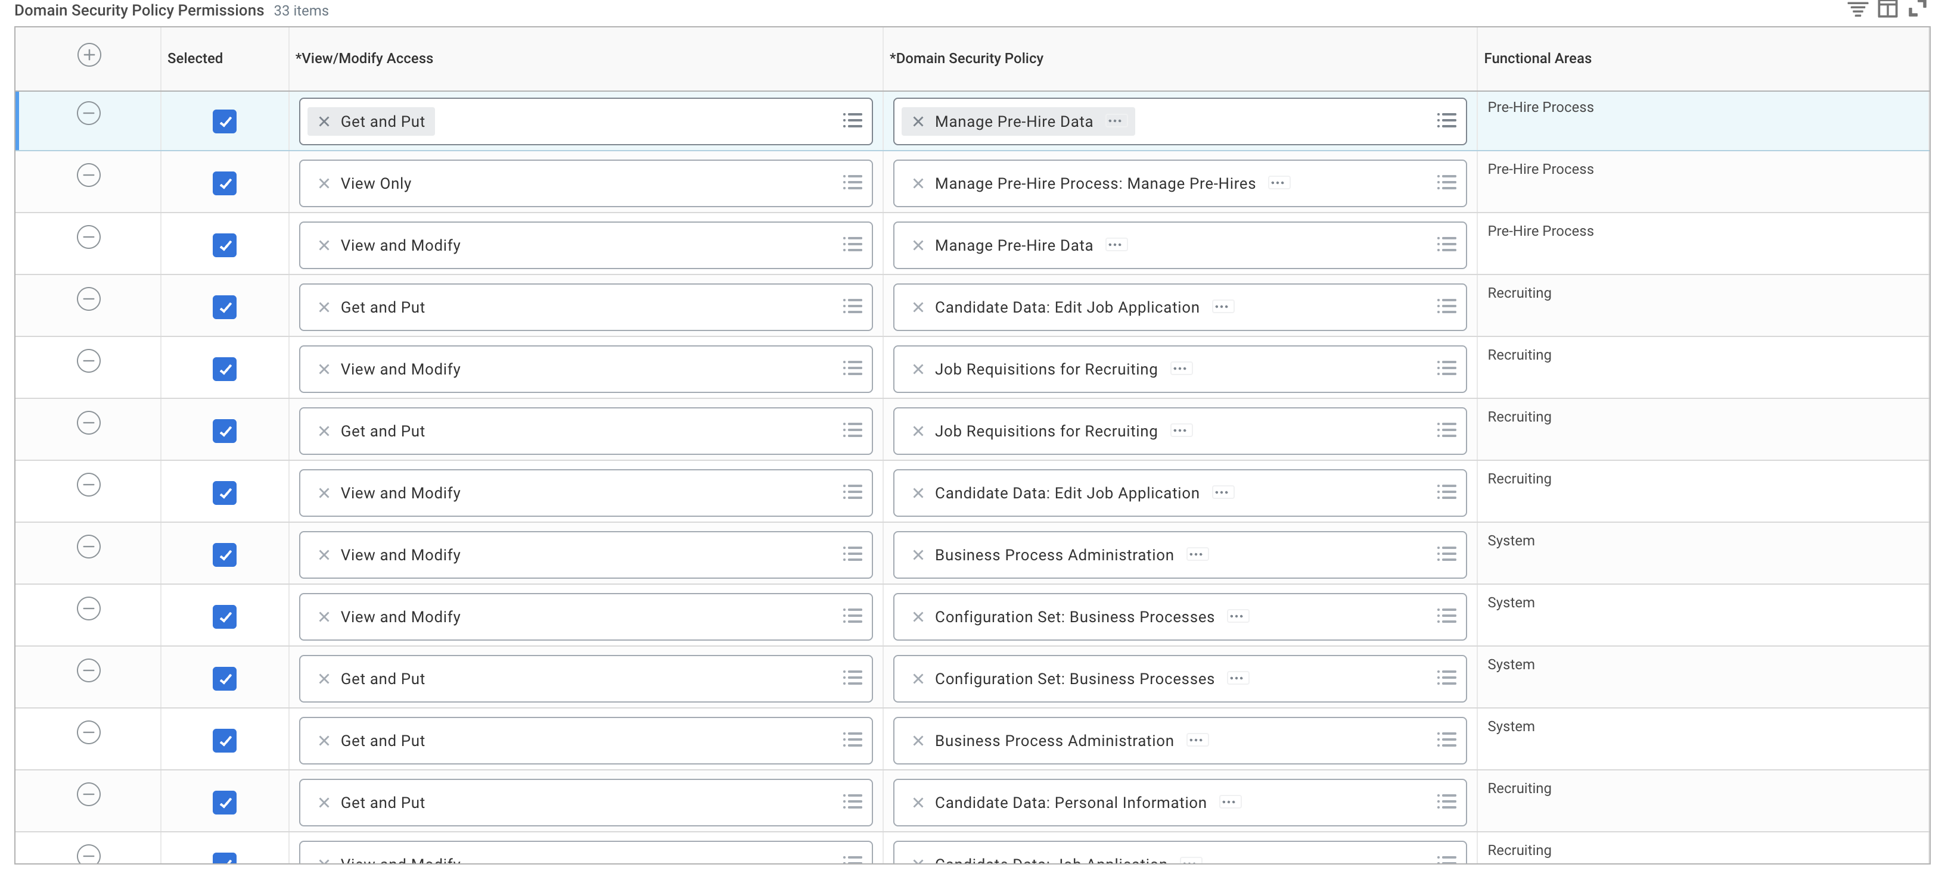Screen dimensions: 1951x880
Task: Click Configuration Set: Business Processes in View and Modify row
Action: pos(1074,617)
